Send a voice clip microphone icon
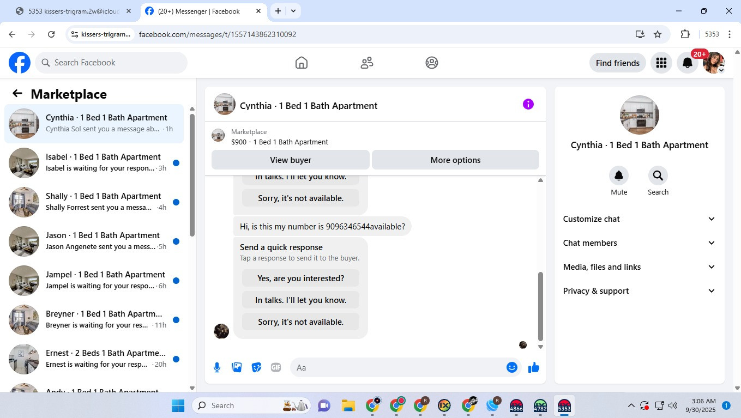Viewport: 741px width, 418px height. [217, 367]
